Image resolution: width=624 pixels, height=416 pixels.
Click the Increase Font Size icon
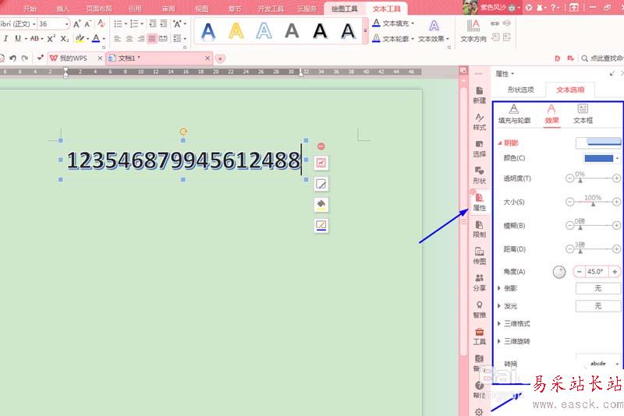pyautogui.click(x=77, y=24)
